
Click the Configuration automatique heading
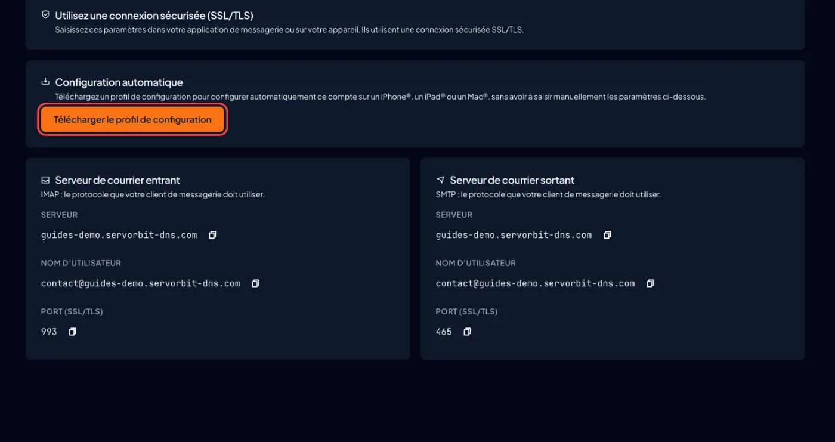[x=119, y=82]
